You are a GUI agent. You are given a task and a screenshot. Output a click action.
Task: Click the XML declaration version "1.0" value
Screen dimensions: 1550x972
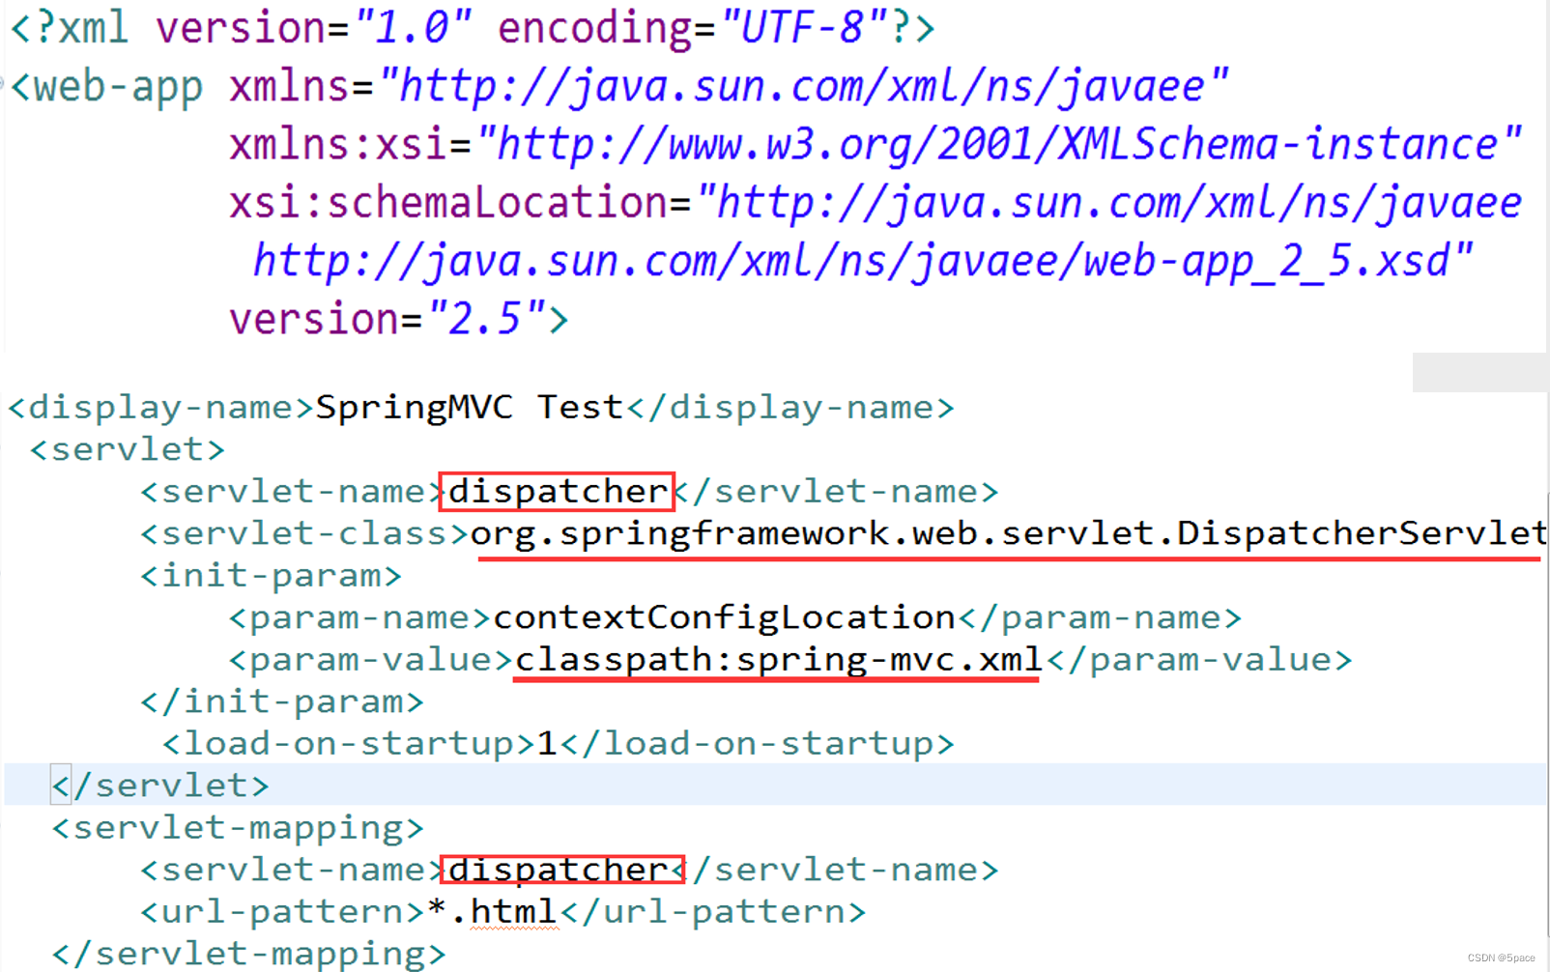click(x=413, y=27)
